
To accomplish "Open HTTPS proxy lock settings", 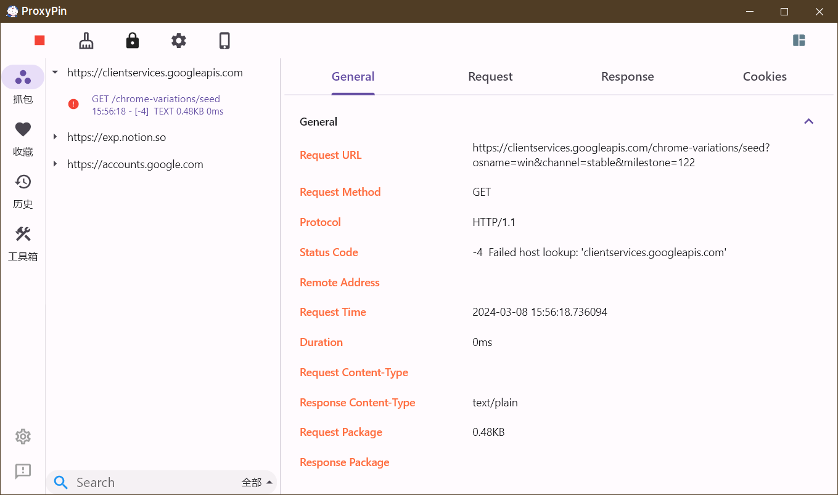I will point(132,41).
